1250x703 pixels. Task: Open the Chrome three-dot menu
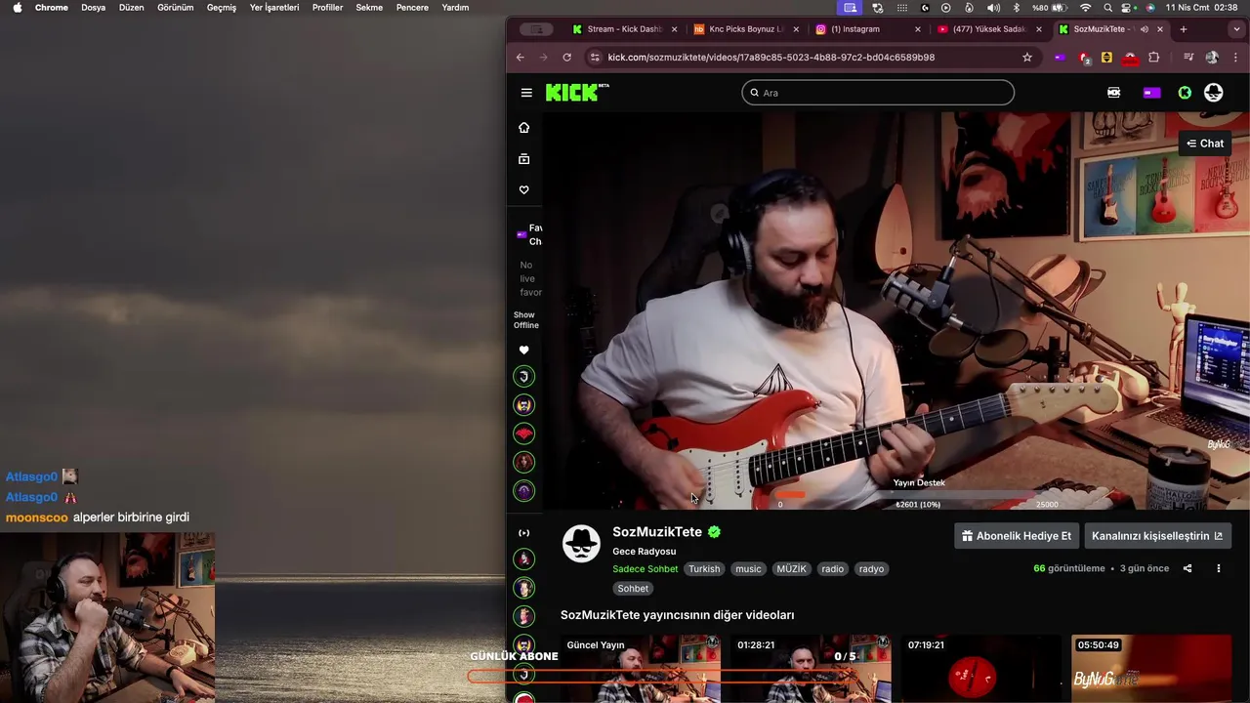(1235, 58)
